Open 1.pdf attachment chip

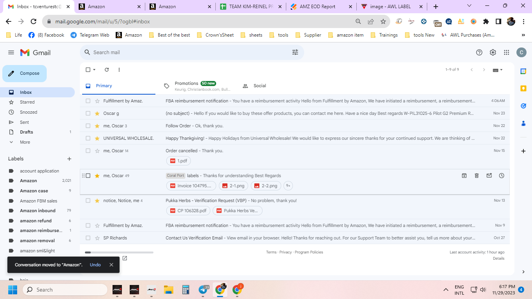(x=178, y=161)
